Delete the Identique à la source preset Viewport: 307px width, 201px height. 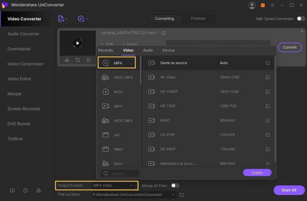tap(268, 164)
